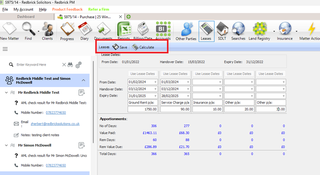Viewport: 320px width, 175px height.
Task: Click the Service Charge amount field 90.00
Action: [x=175, y=109]
